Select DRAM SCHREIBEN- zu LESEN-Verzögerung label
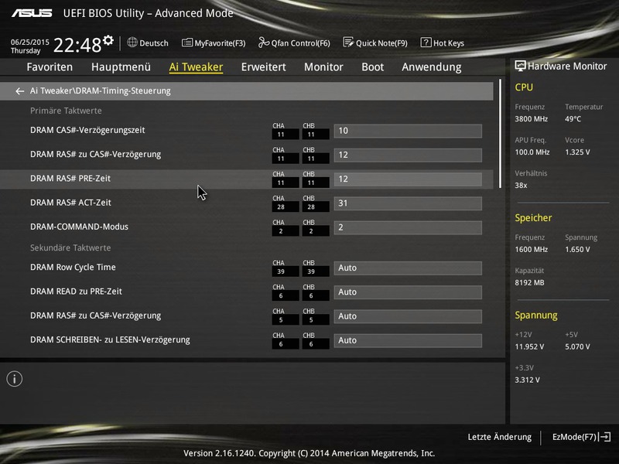This screenshot has height=464, width=619. [110, 339]
